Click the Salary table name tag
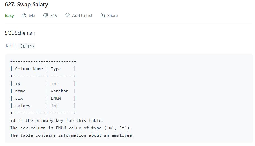255x146 pixels. point(27,46)
